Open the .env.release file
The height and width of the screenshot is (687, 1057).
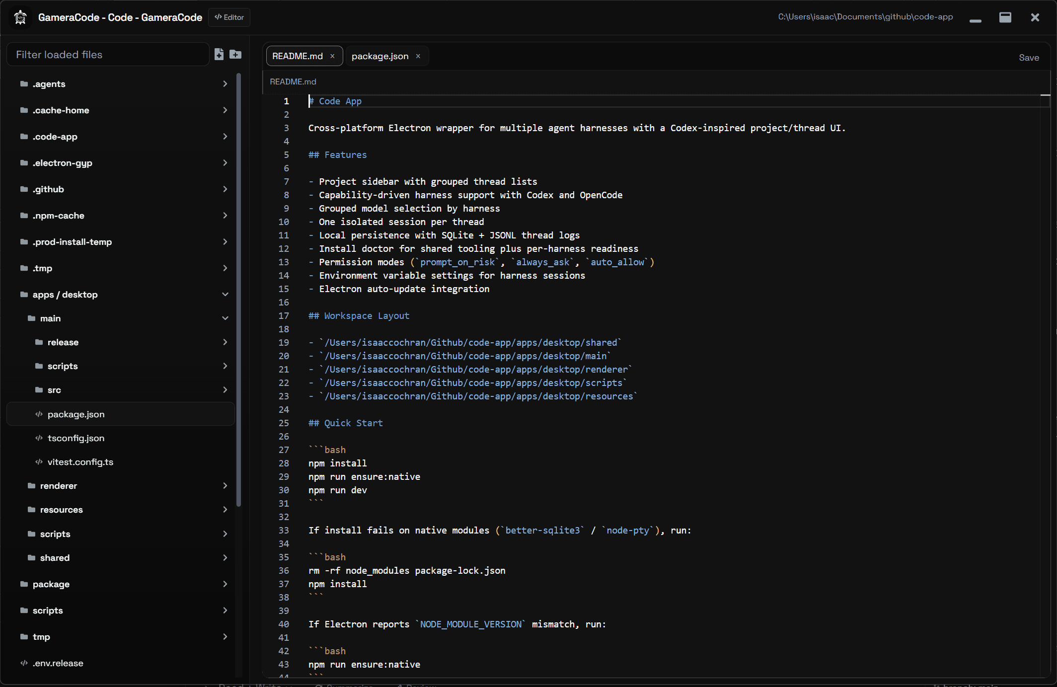pyautogui.click(x=121, y=663)
